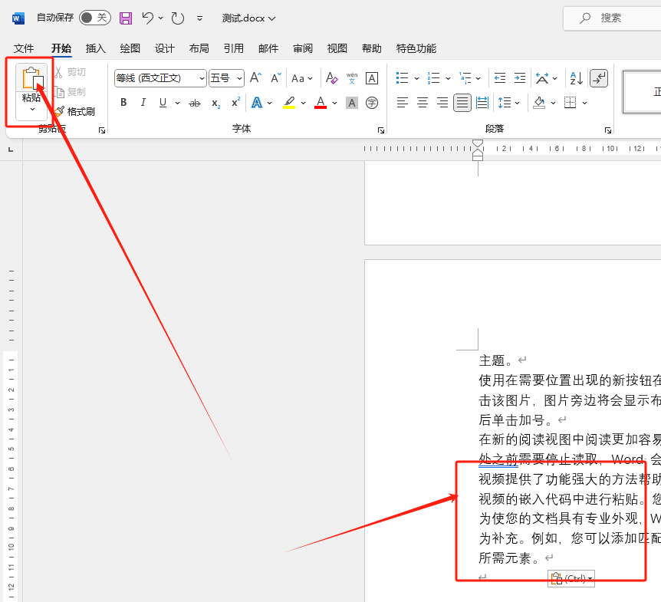Viewport: 661px width, 602px height.
Task: Open the File (文件) menu
Action: tap(24, 48)
